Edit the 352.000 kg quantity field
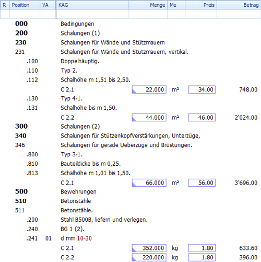Image resolution: width=261 pixels, height=262 pixels. [x=149, y=248]
